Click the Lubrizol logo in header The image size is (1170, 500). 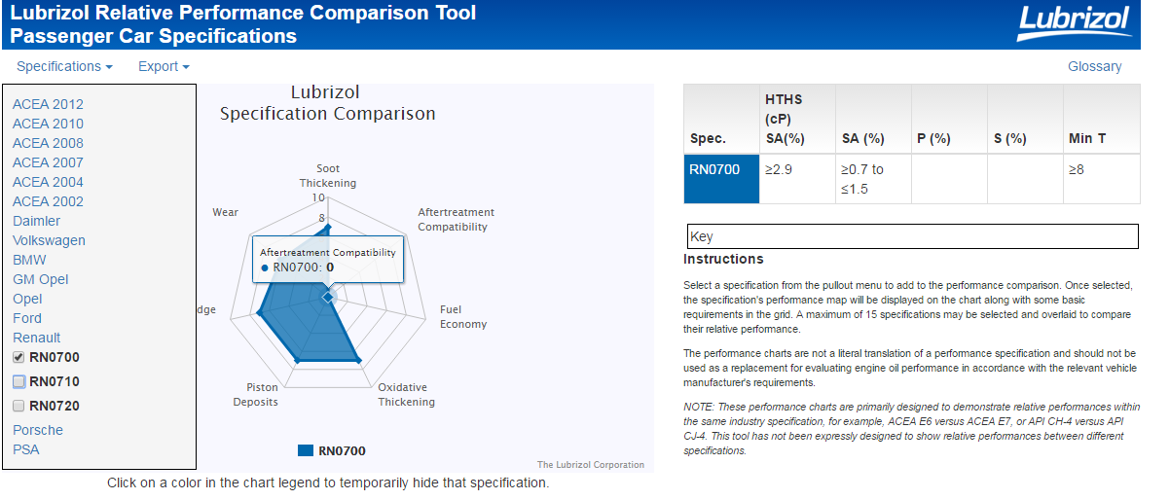[1073, 23]
